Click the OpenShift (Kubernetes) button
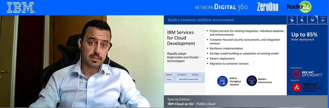 click(x=189, y=79)
